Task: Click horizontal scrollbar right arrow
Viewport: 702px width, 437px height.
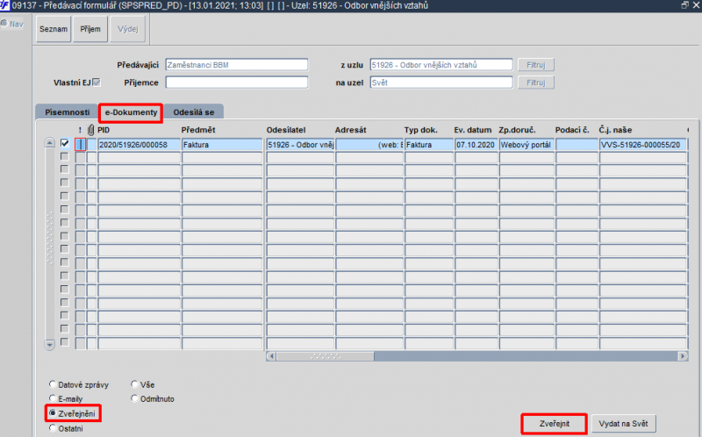Action: (x=683, y=356)
